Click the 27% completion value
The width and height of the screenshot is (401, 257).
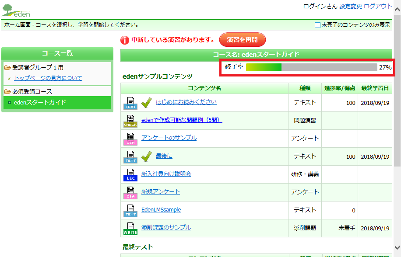[385, 67]
